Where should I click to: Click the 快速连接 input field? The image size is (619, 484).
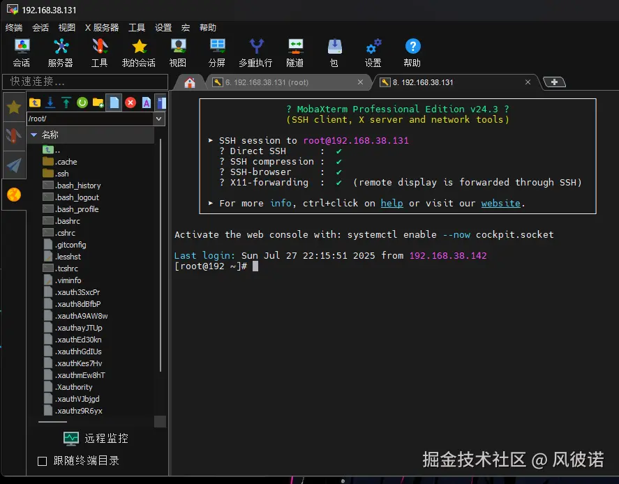coord(85,82)
